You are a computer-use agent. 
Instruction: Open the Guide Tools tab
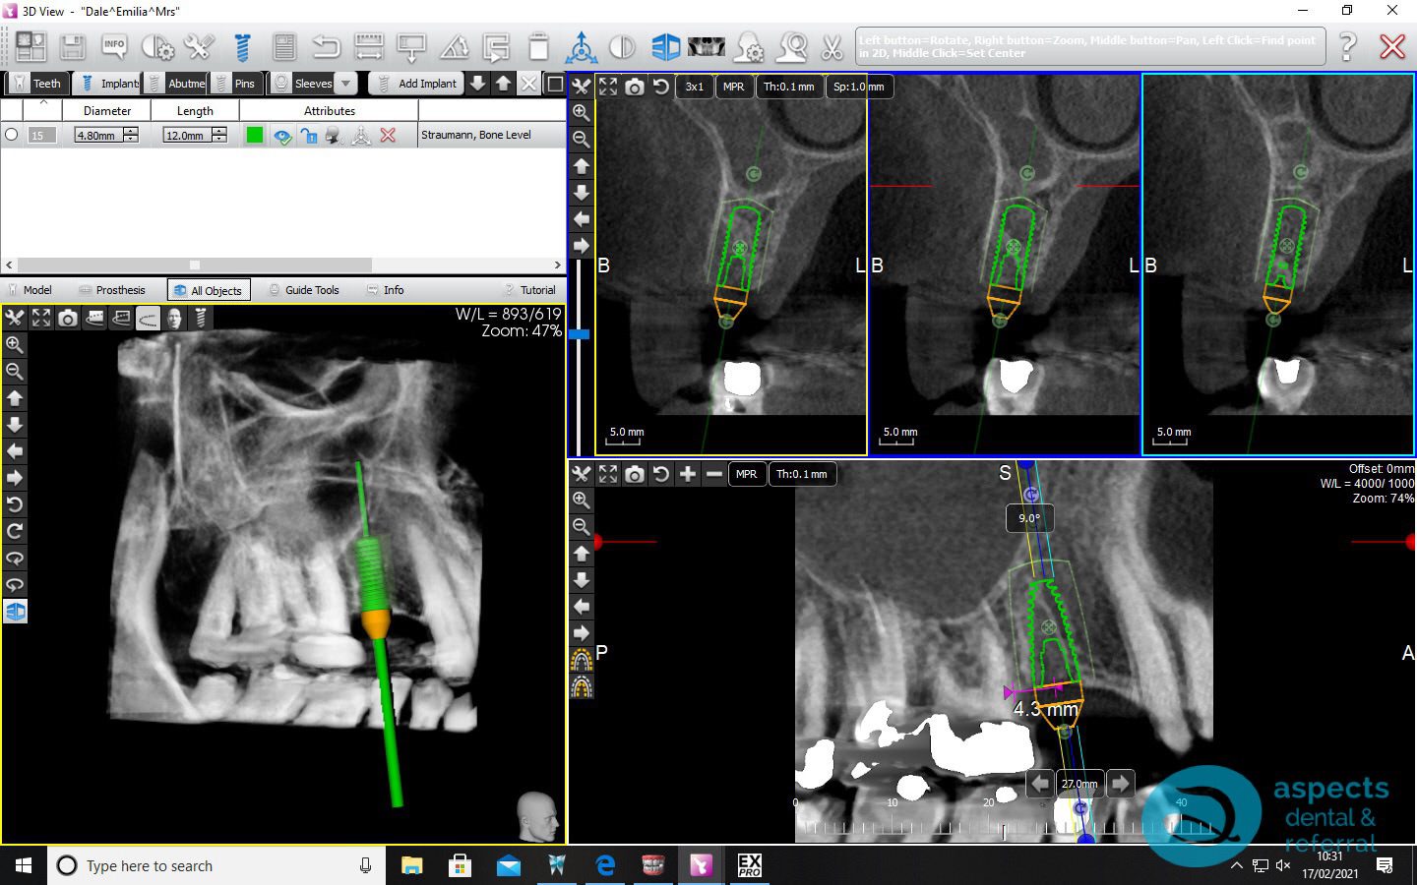coord(304,290)
